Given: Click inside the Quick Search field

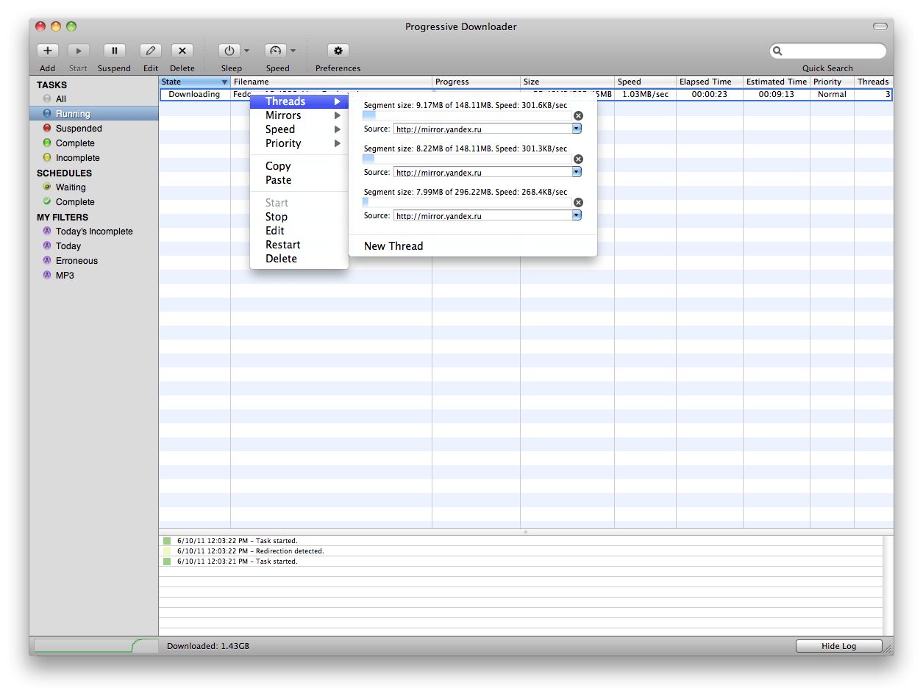Looking at the screenshot, I should [829, 51].
